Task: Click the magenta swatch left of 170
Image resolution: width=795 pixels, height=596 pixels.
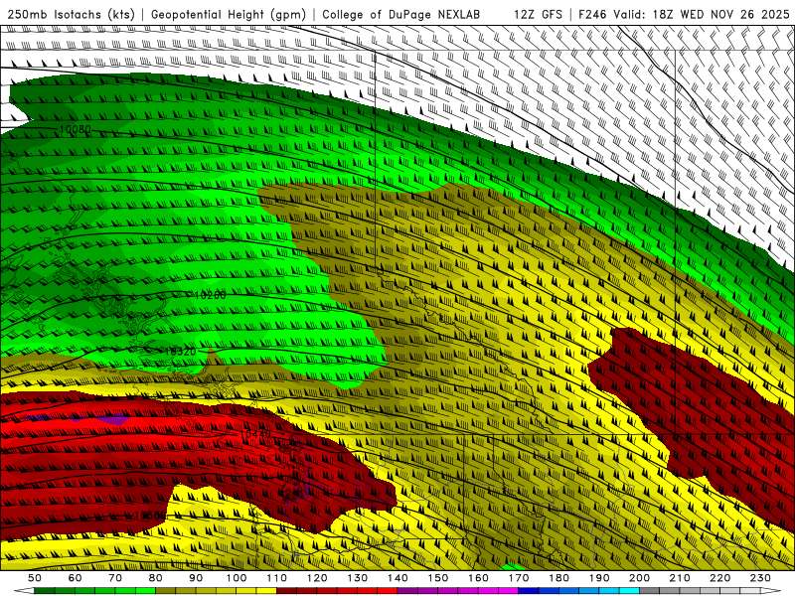Action: tap(508, 591)
